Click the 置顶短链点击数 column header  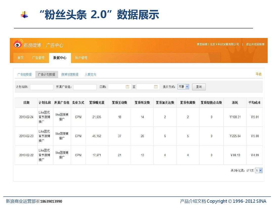pos(211,102)
